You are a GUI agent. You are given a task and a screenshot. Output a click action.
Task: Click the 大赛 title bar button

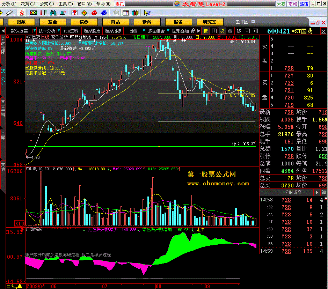click(281, 4)
